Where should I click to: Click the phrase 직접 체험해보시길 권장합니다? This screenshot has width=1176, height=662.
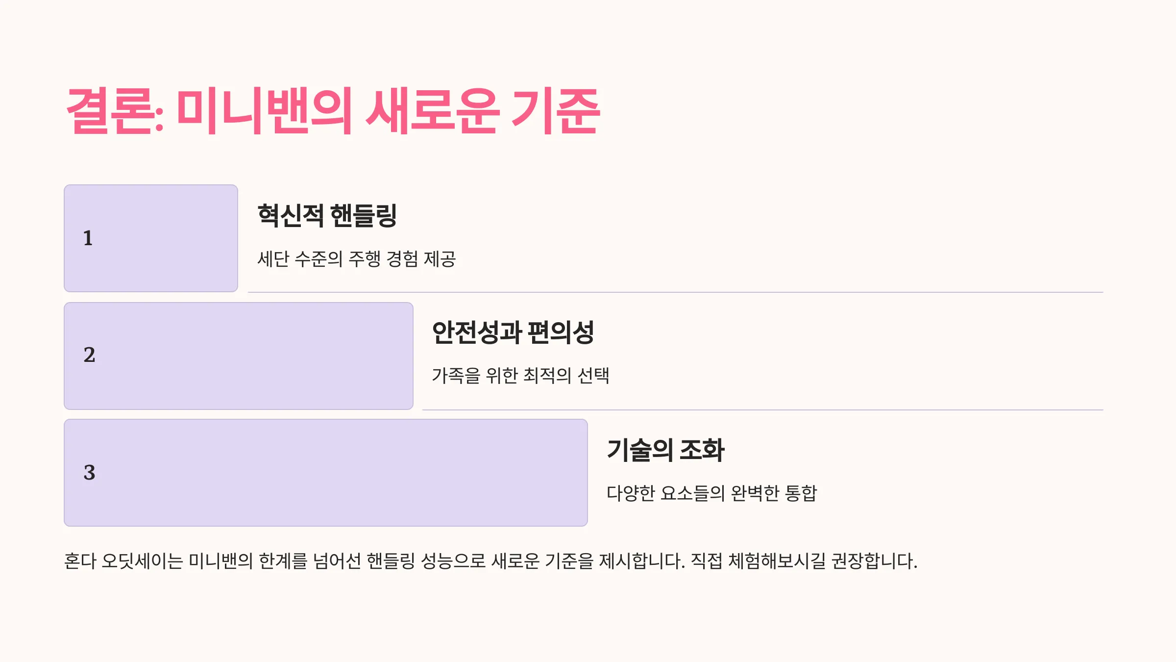[804, 561]
